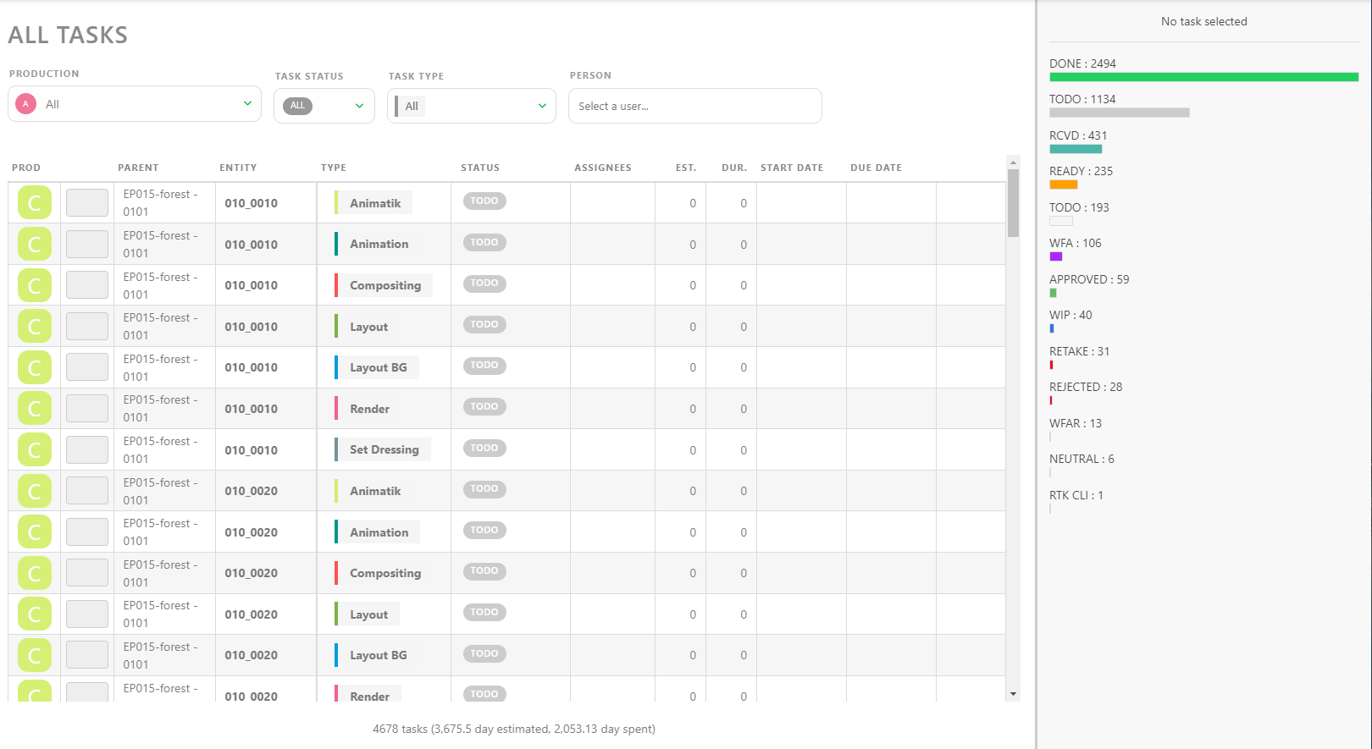Click production icon for 010_0010 Layout row
Viewport: 1372px width, 749px height.
pos(35,326)
